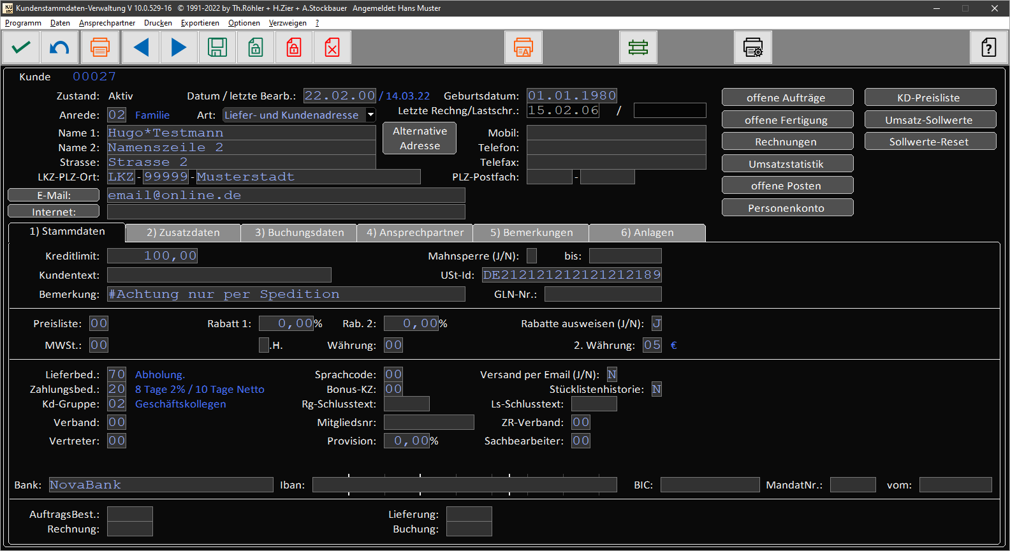Switch to the 3) Buchungsdaten tab

(299, 233)
